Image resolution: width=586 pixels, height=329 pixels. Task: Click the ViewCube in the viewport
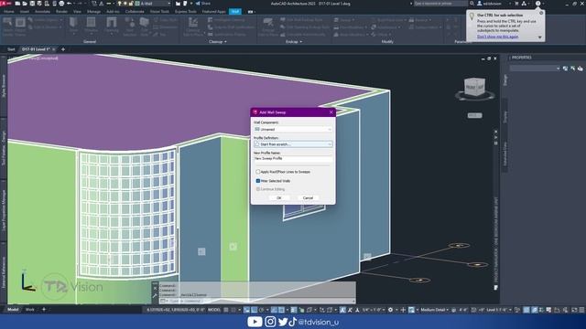click(x=474, y=87)
